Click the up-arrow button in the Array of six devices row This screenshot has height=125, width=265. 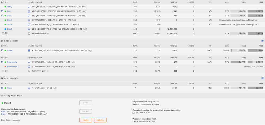[6, 33]
